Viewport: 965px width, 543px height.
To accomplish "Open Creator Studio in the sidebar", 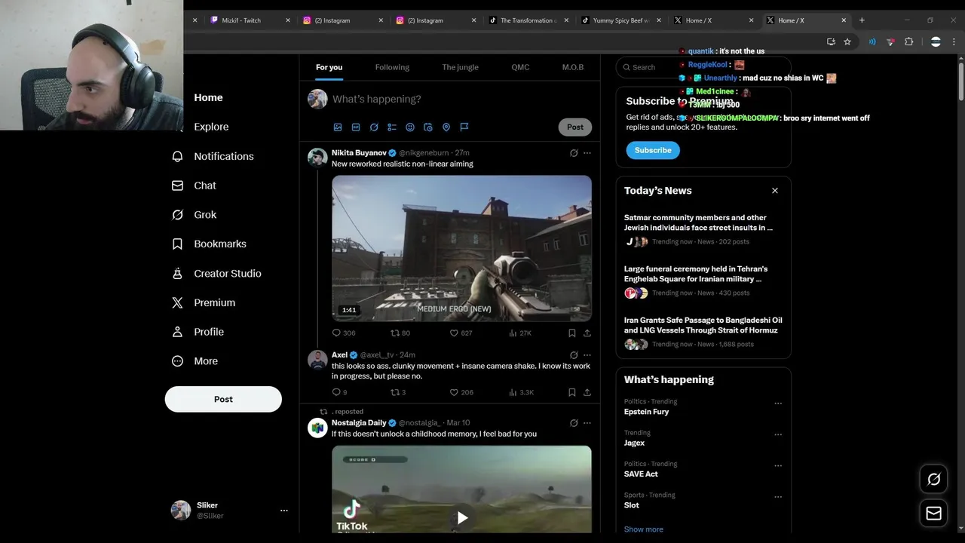I will 216,273.
